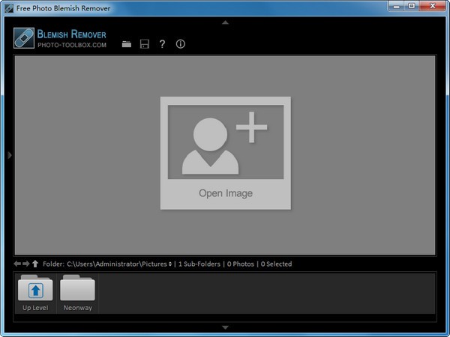
Task: Click the save floppy disk icon
Action: [x=144, y=45]
